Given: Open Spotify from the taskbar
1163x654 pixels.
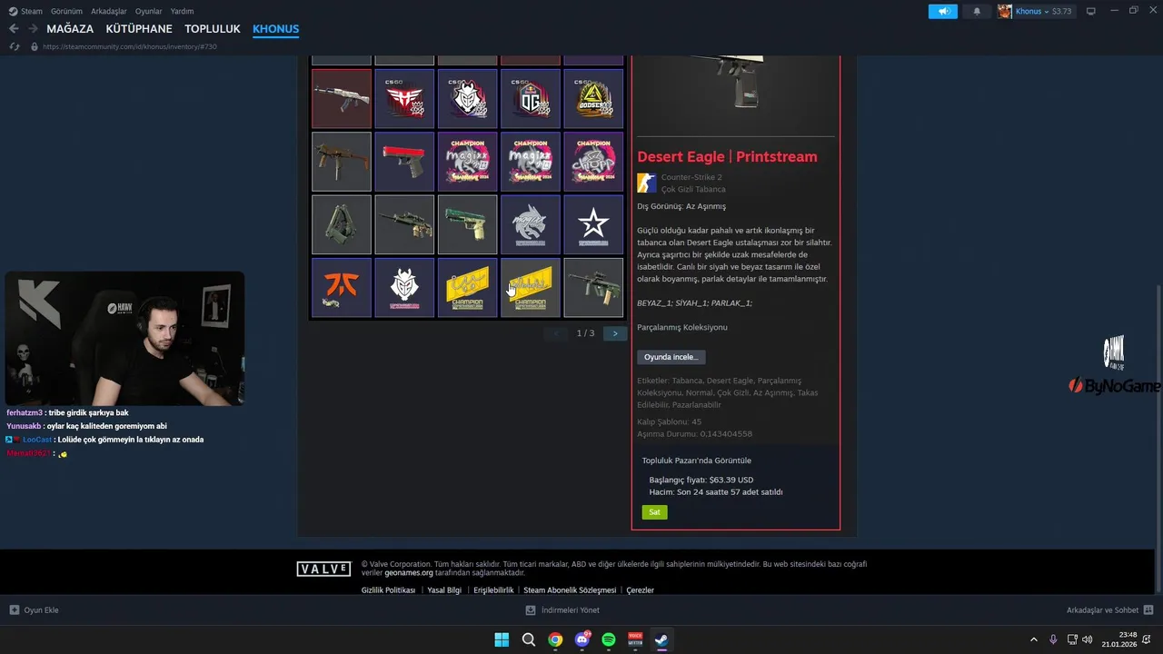Looking at the screenshot, I should pos(609,639).
